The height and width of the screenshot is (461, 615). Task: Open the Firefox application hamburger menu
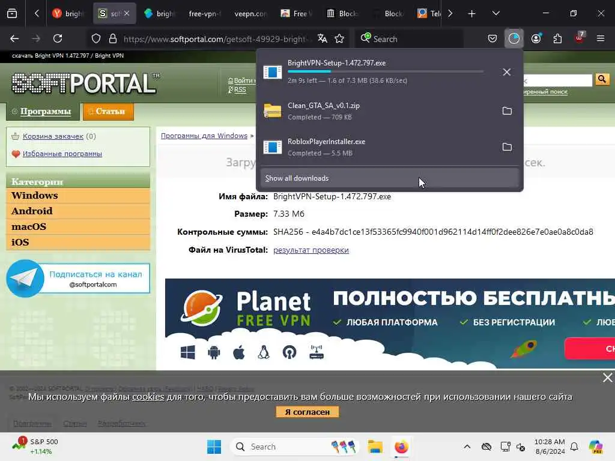point(601,38)
